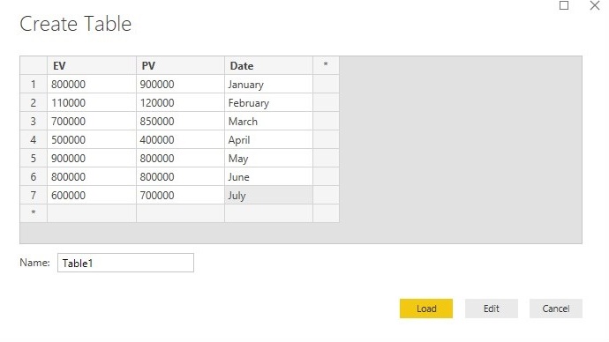Click the Edit button
The image size is (609, 342).
[x=492, y=309]
